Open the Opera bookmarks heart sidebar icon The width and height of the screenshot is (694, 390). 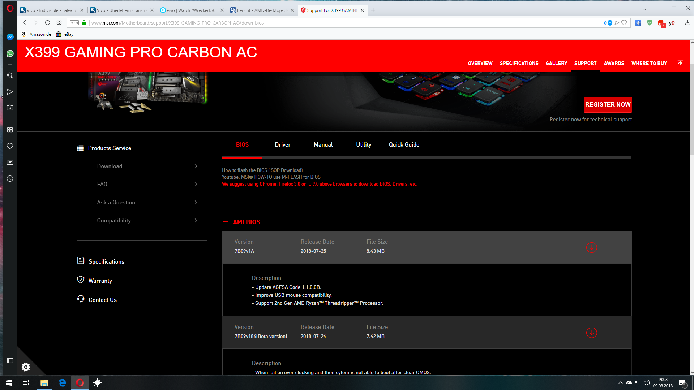(x=10, y=146)
